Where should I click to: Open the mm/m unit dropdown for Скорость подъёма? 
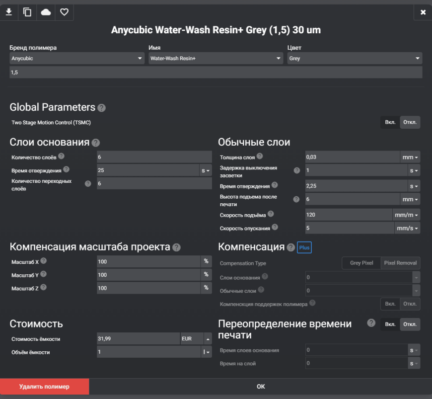pyautogui.click(x=407, y=215)
